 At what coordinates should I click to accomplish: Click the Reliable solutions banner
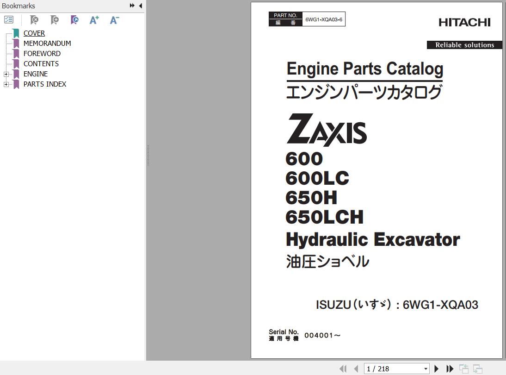click(464, 45)
